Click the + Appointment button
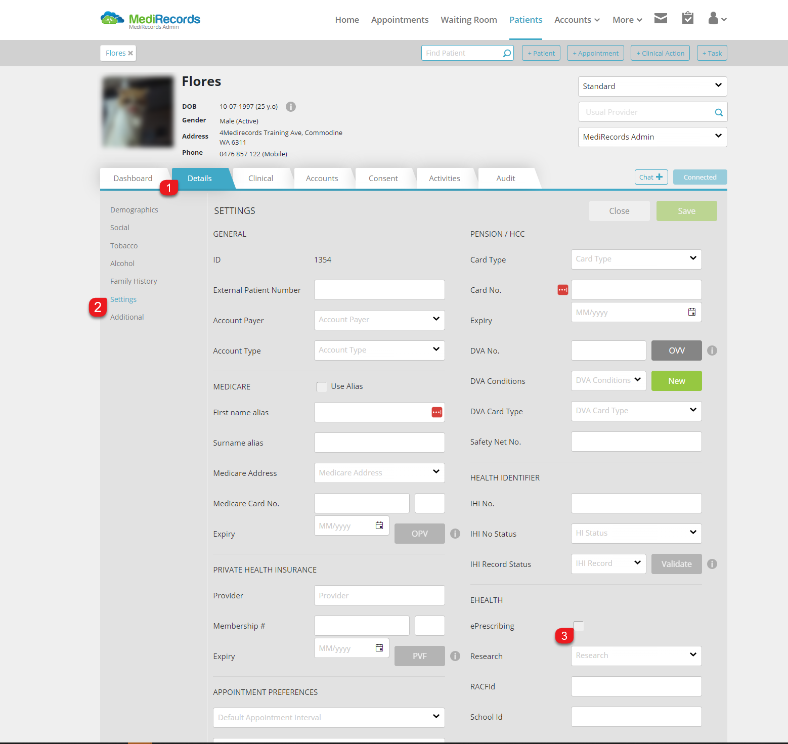 pyautogui.click(x=595, y=53)
